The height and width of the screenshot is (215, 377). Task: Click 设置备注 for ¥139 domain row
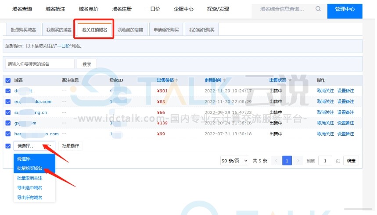[345, 123]
